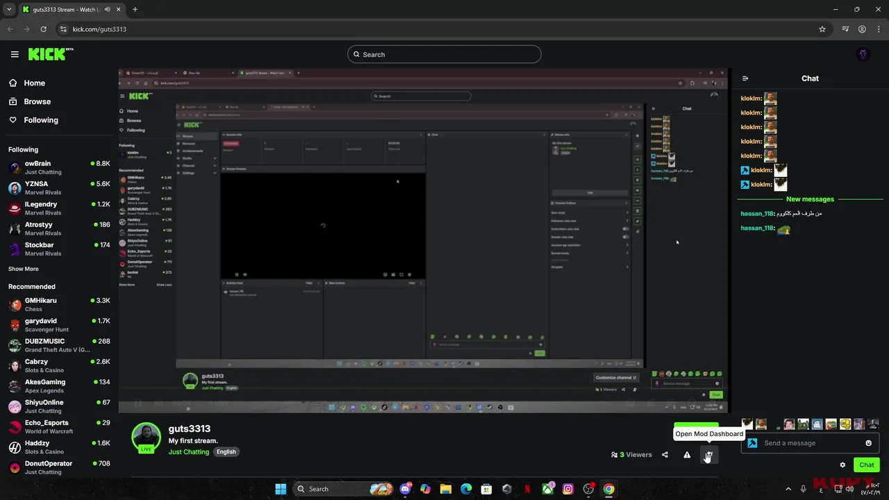Open DUBZMUSIC recommended channel

coord(59,345)
